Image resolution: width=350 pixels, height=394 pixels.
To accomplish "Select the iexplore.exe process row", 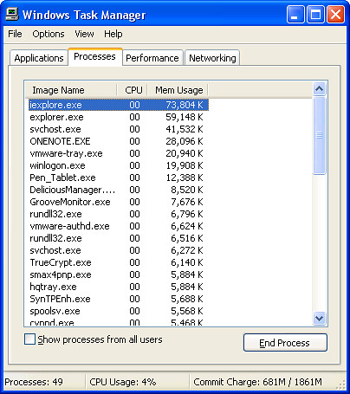I will 119,105.
